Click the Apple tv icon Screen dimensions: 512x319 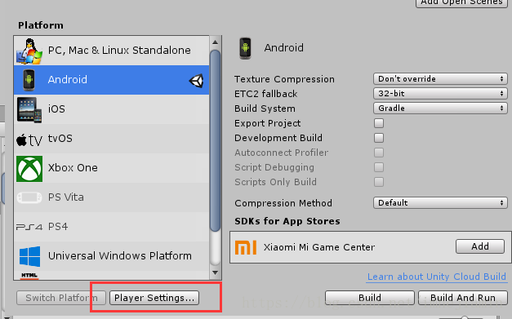coord(29,140)
